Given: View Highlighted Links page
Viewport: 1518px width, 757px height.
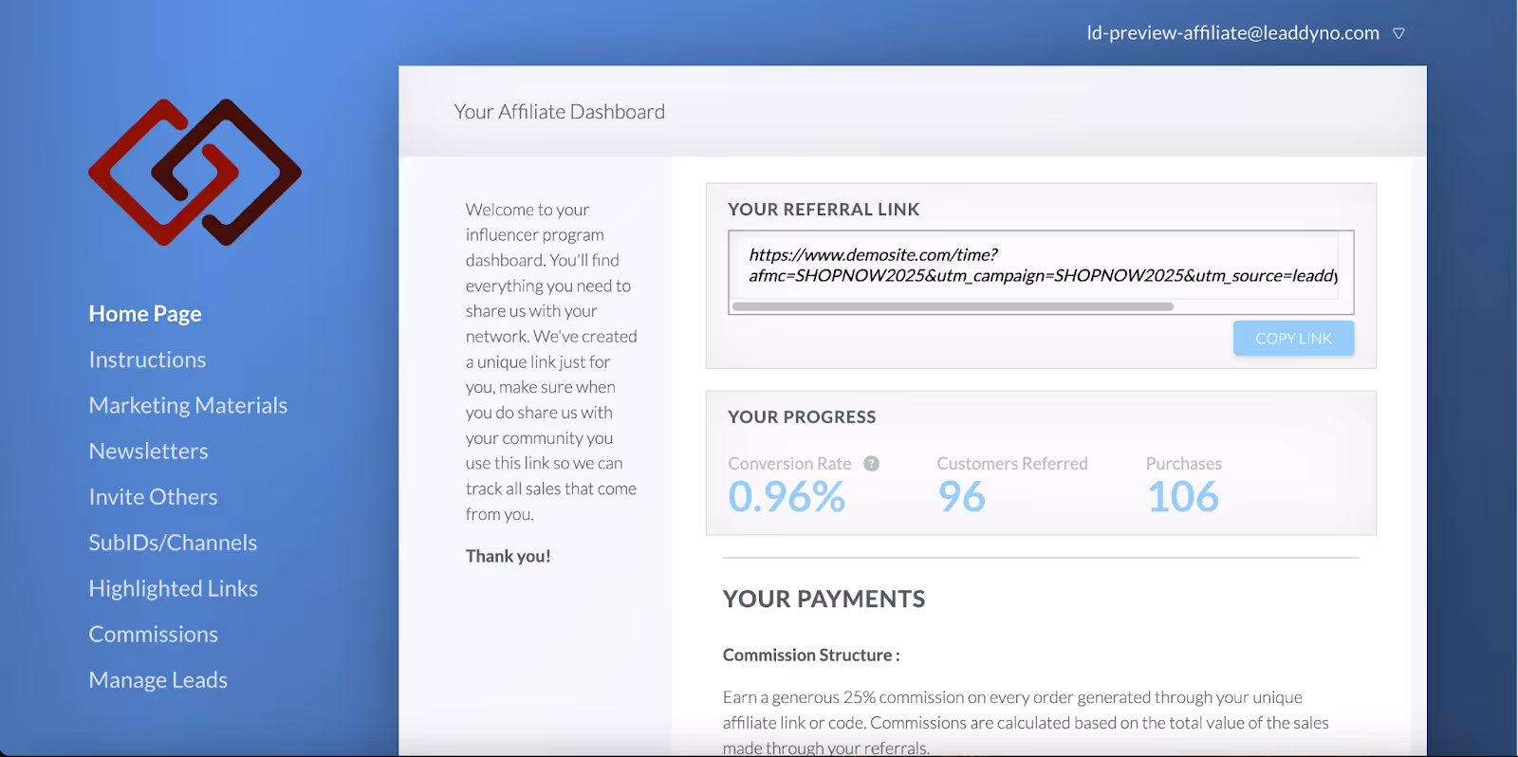Looking at the screenshot, I should (173, 588).
